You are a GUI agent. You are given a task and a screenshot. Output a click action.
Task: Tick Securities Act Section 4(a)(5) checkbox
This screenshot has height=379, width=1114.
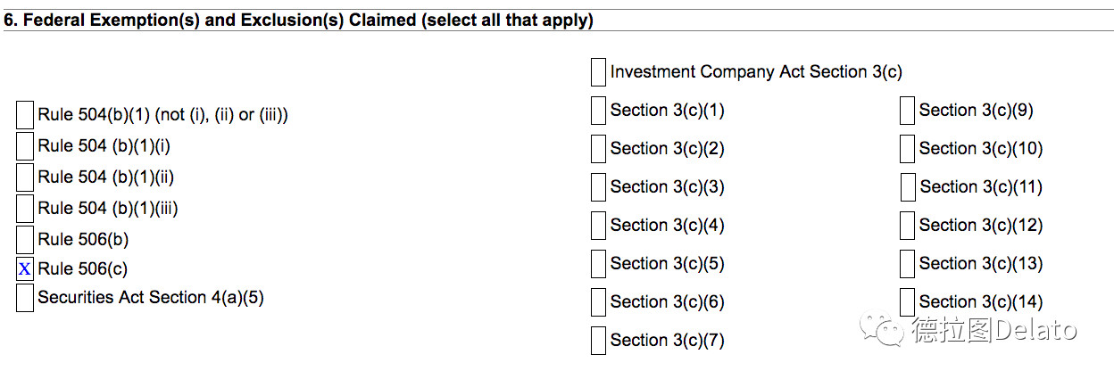click(x=25, y=298)
